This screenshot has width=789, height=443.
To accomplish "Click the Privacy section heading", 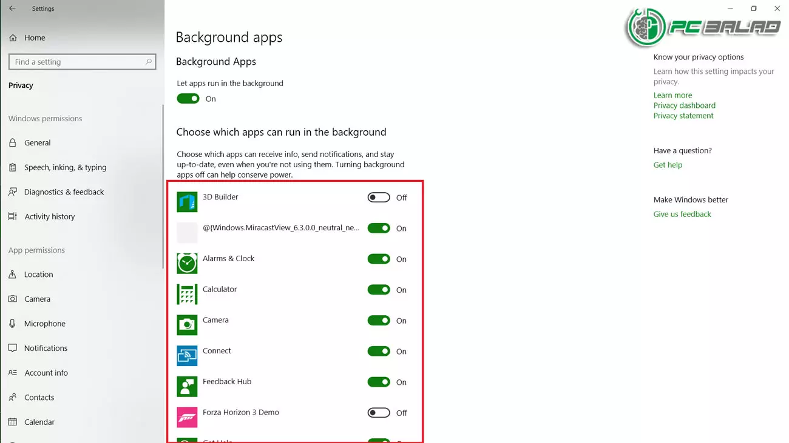I will (x=21, y=85).
